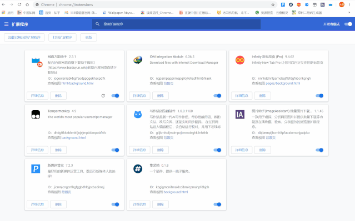Open the Chrome three-dot menu

[349, 4]
